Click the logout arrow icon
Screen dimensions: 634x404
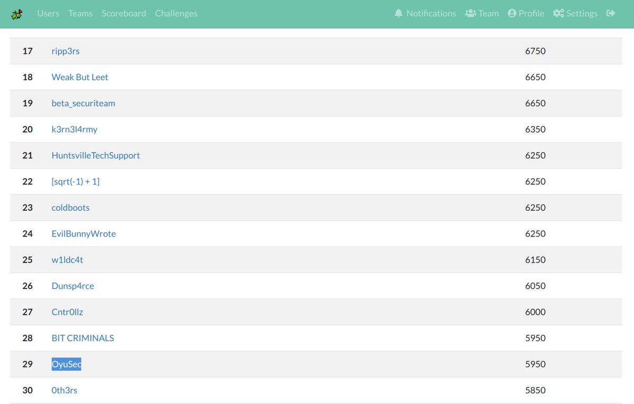pyautogui.click(x=611, y=13)
